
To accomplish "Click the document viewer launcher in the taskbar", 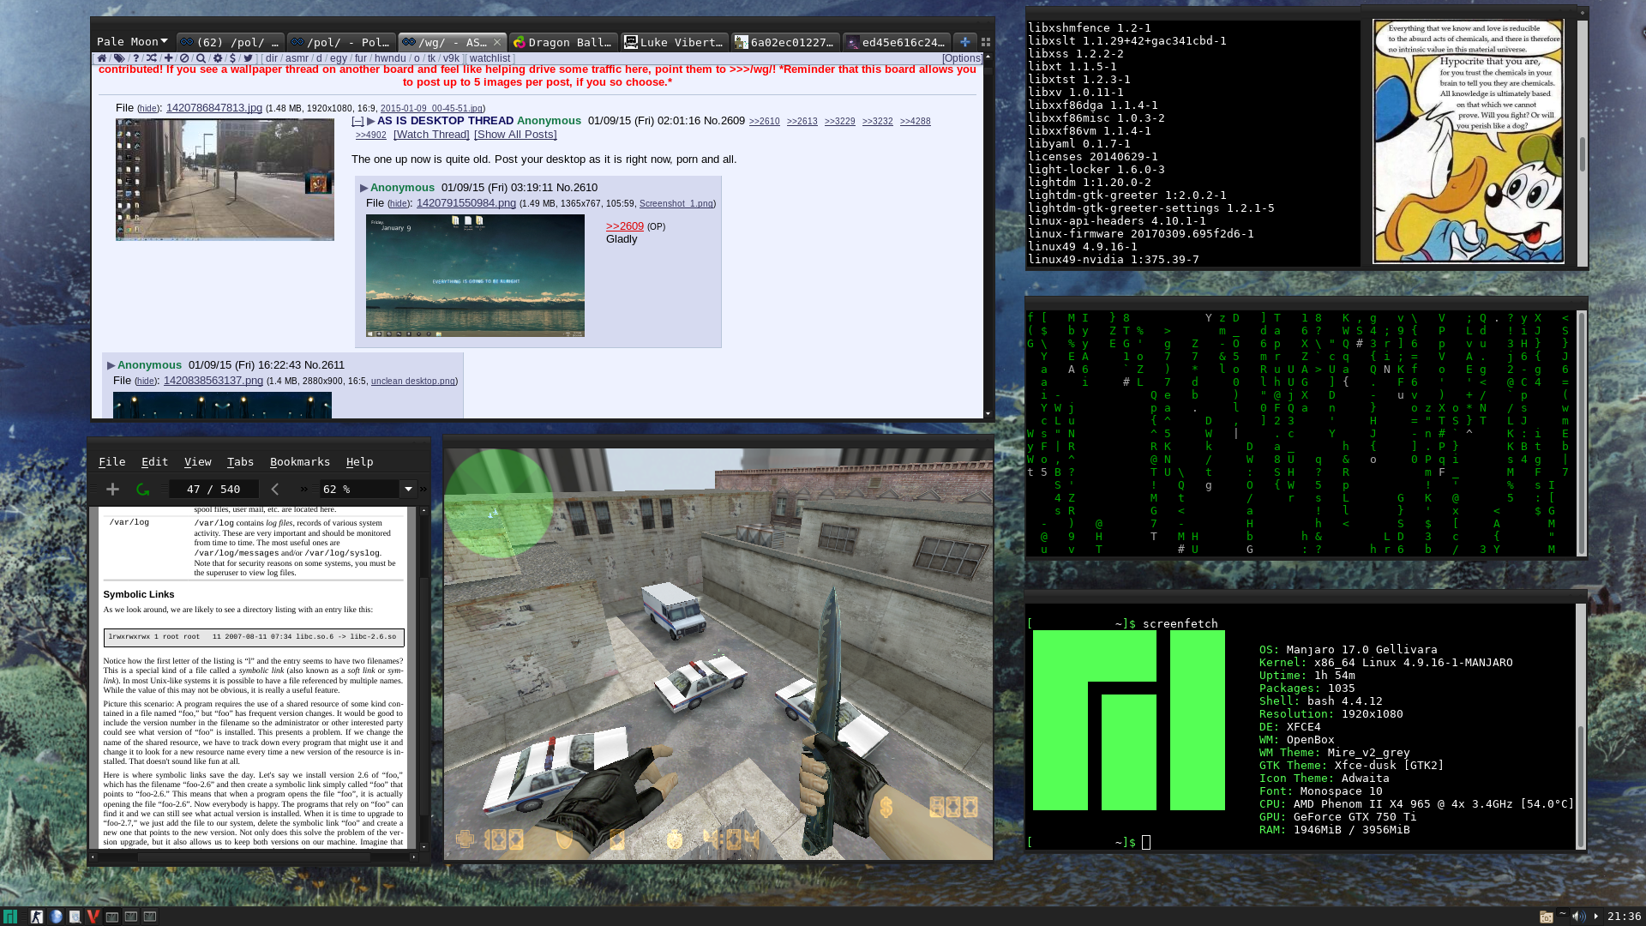I will (x=75, y=917).
